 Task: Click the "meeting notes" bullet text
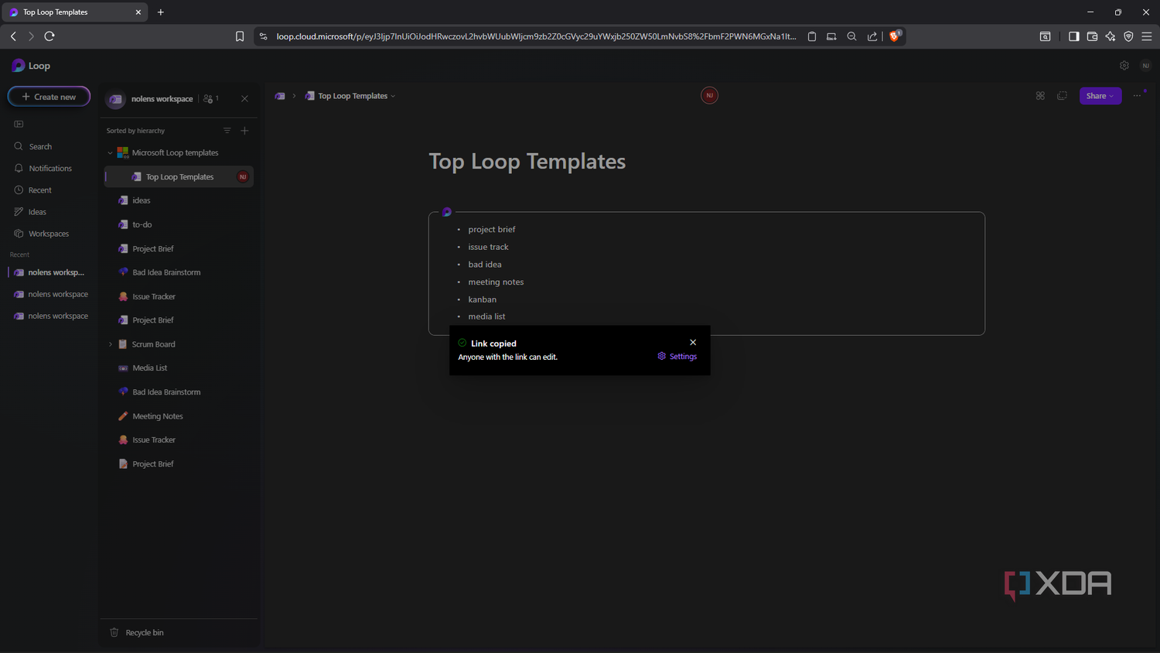tap(496, 282)
